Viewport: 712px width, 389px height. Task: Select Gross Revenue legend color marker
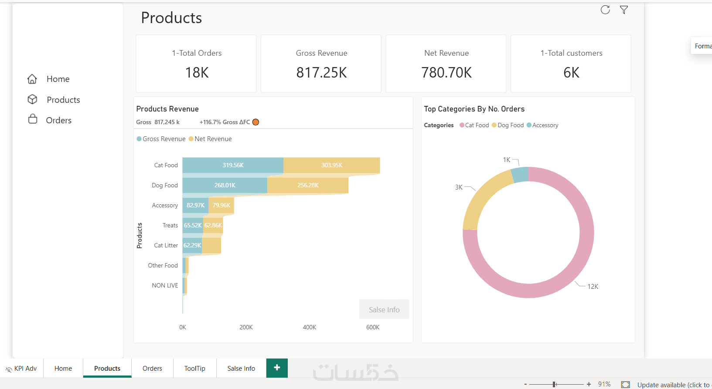pos(139,139)
